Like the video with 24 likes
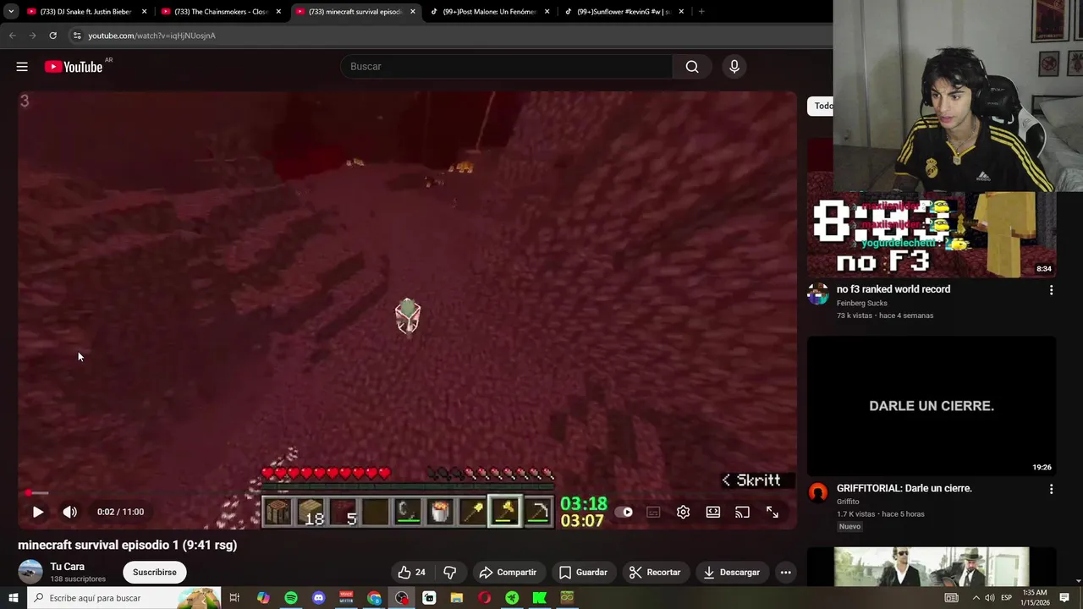Image resolution: width=1083 pixels, height=609 pixels. tap(411, 573)
